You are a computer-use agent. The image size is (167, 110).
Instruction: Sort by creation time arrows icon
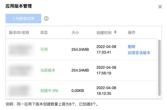(115, 32)
